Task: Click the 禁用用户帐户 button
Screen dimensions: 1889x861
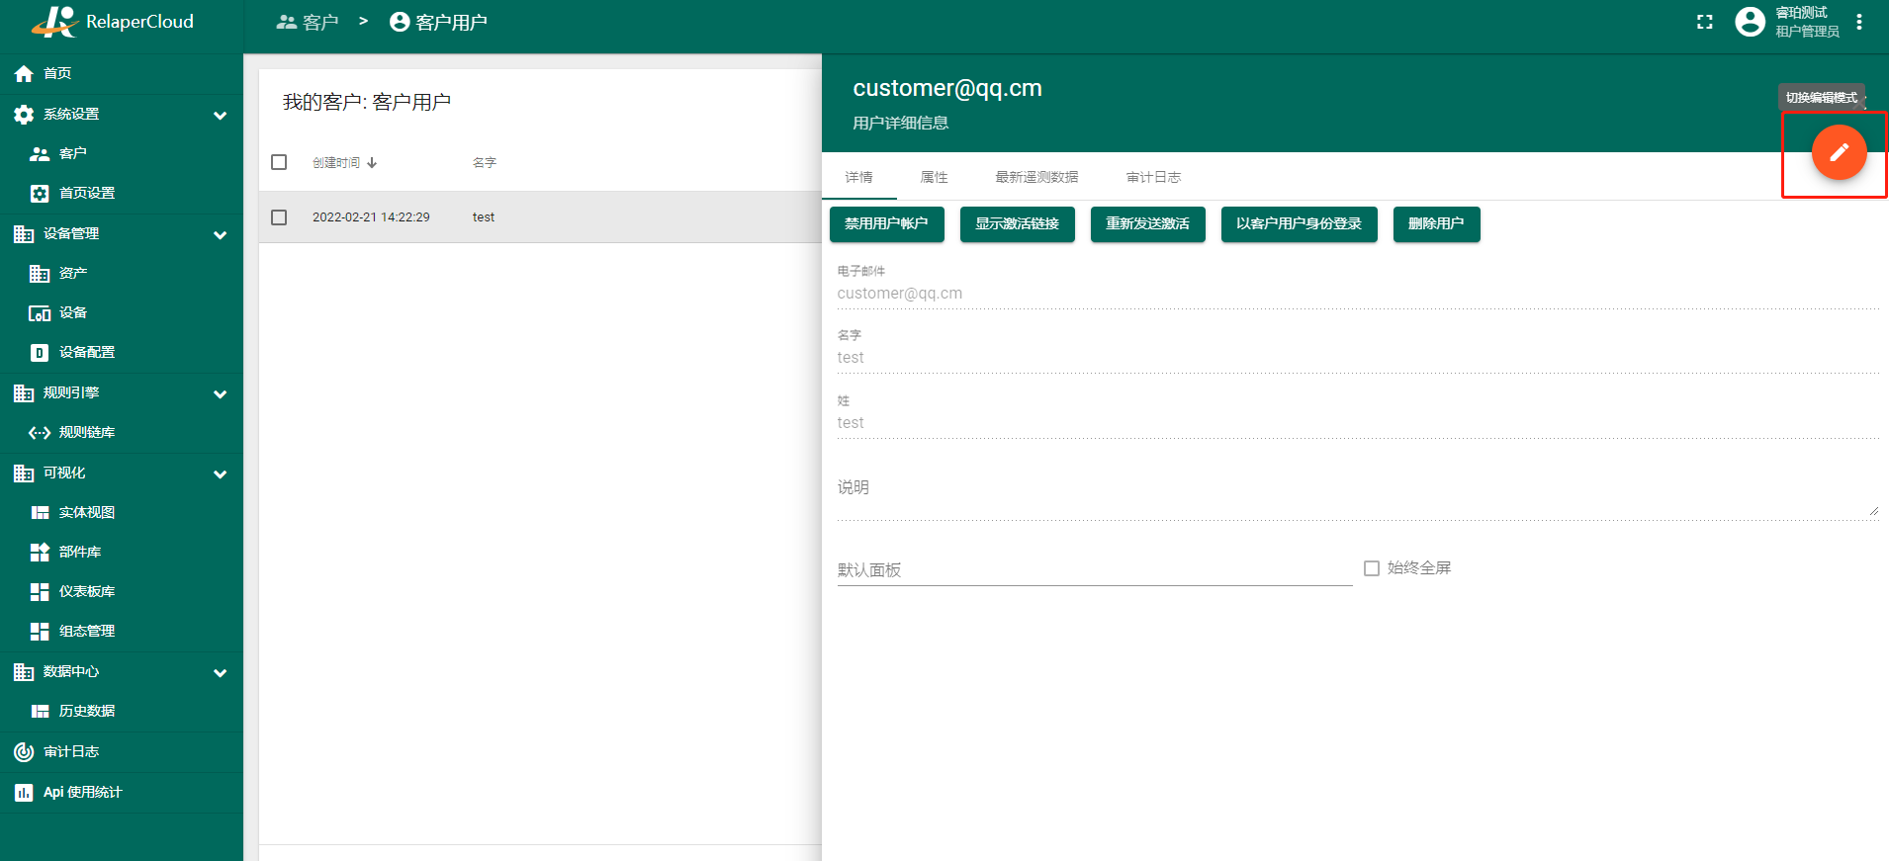Action: pos(886,224)
